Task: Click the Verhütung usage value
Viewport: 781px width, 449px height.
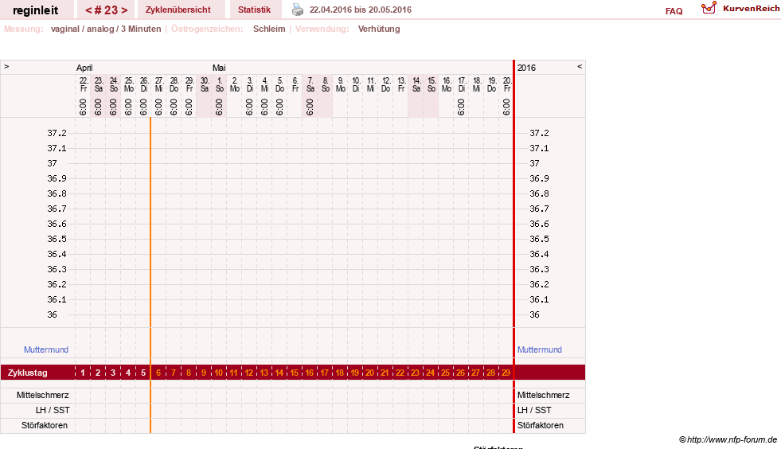Action: (x=379, y=29)
